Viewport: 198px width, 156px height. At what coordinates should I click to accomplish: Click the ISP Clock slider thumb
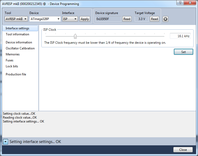tap(75, 36)
